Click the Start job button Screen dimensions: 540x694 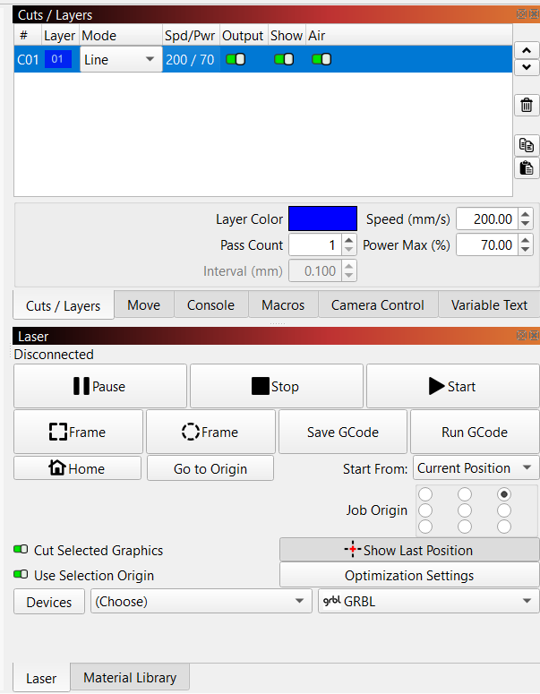pos(452,387)
